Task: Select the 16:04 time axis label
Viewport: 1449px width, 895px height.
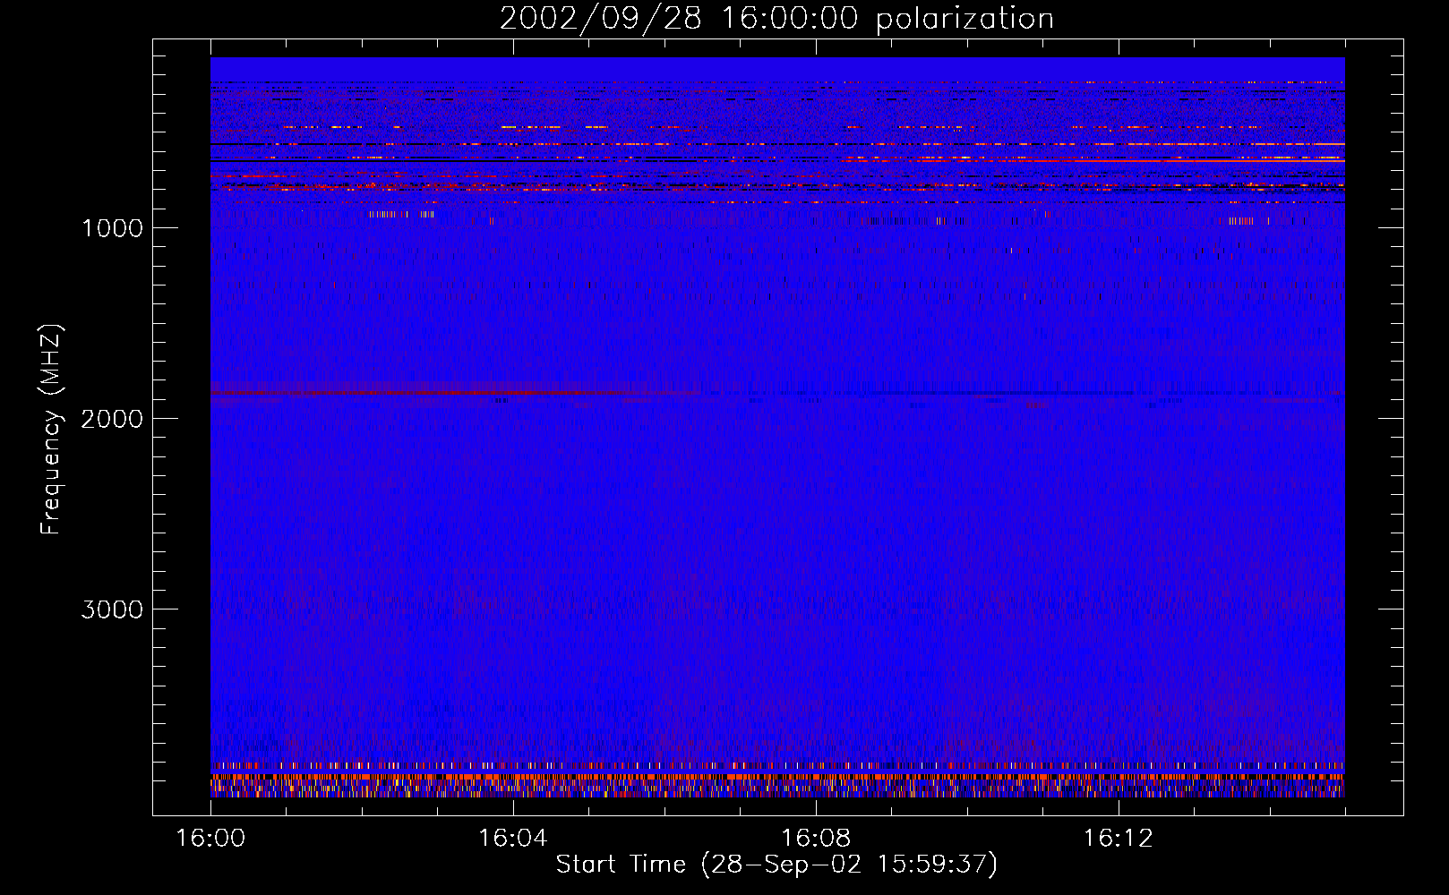Action: [512, 839]
